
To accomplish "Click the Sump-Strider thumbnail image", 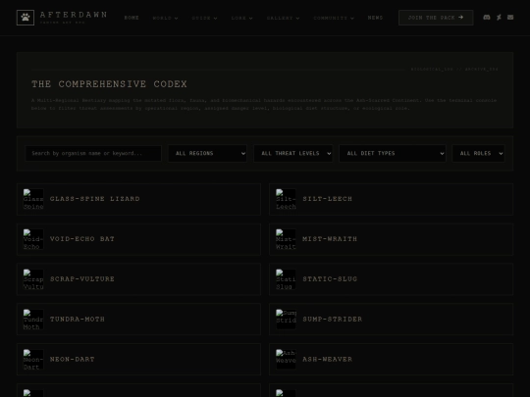I will [x=286, y=320].
